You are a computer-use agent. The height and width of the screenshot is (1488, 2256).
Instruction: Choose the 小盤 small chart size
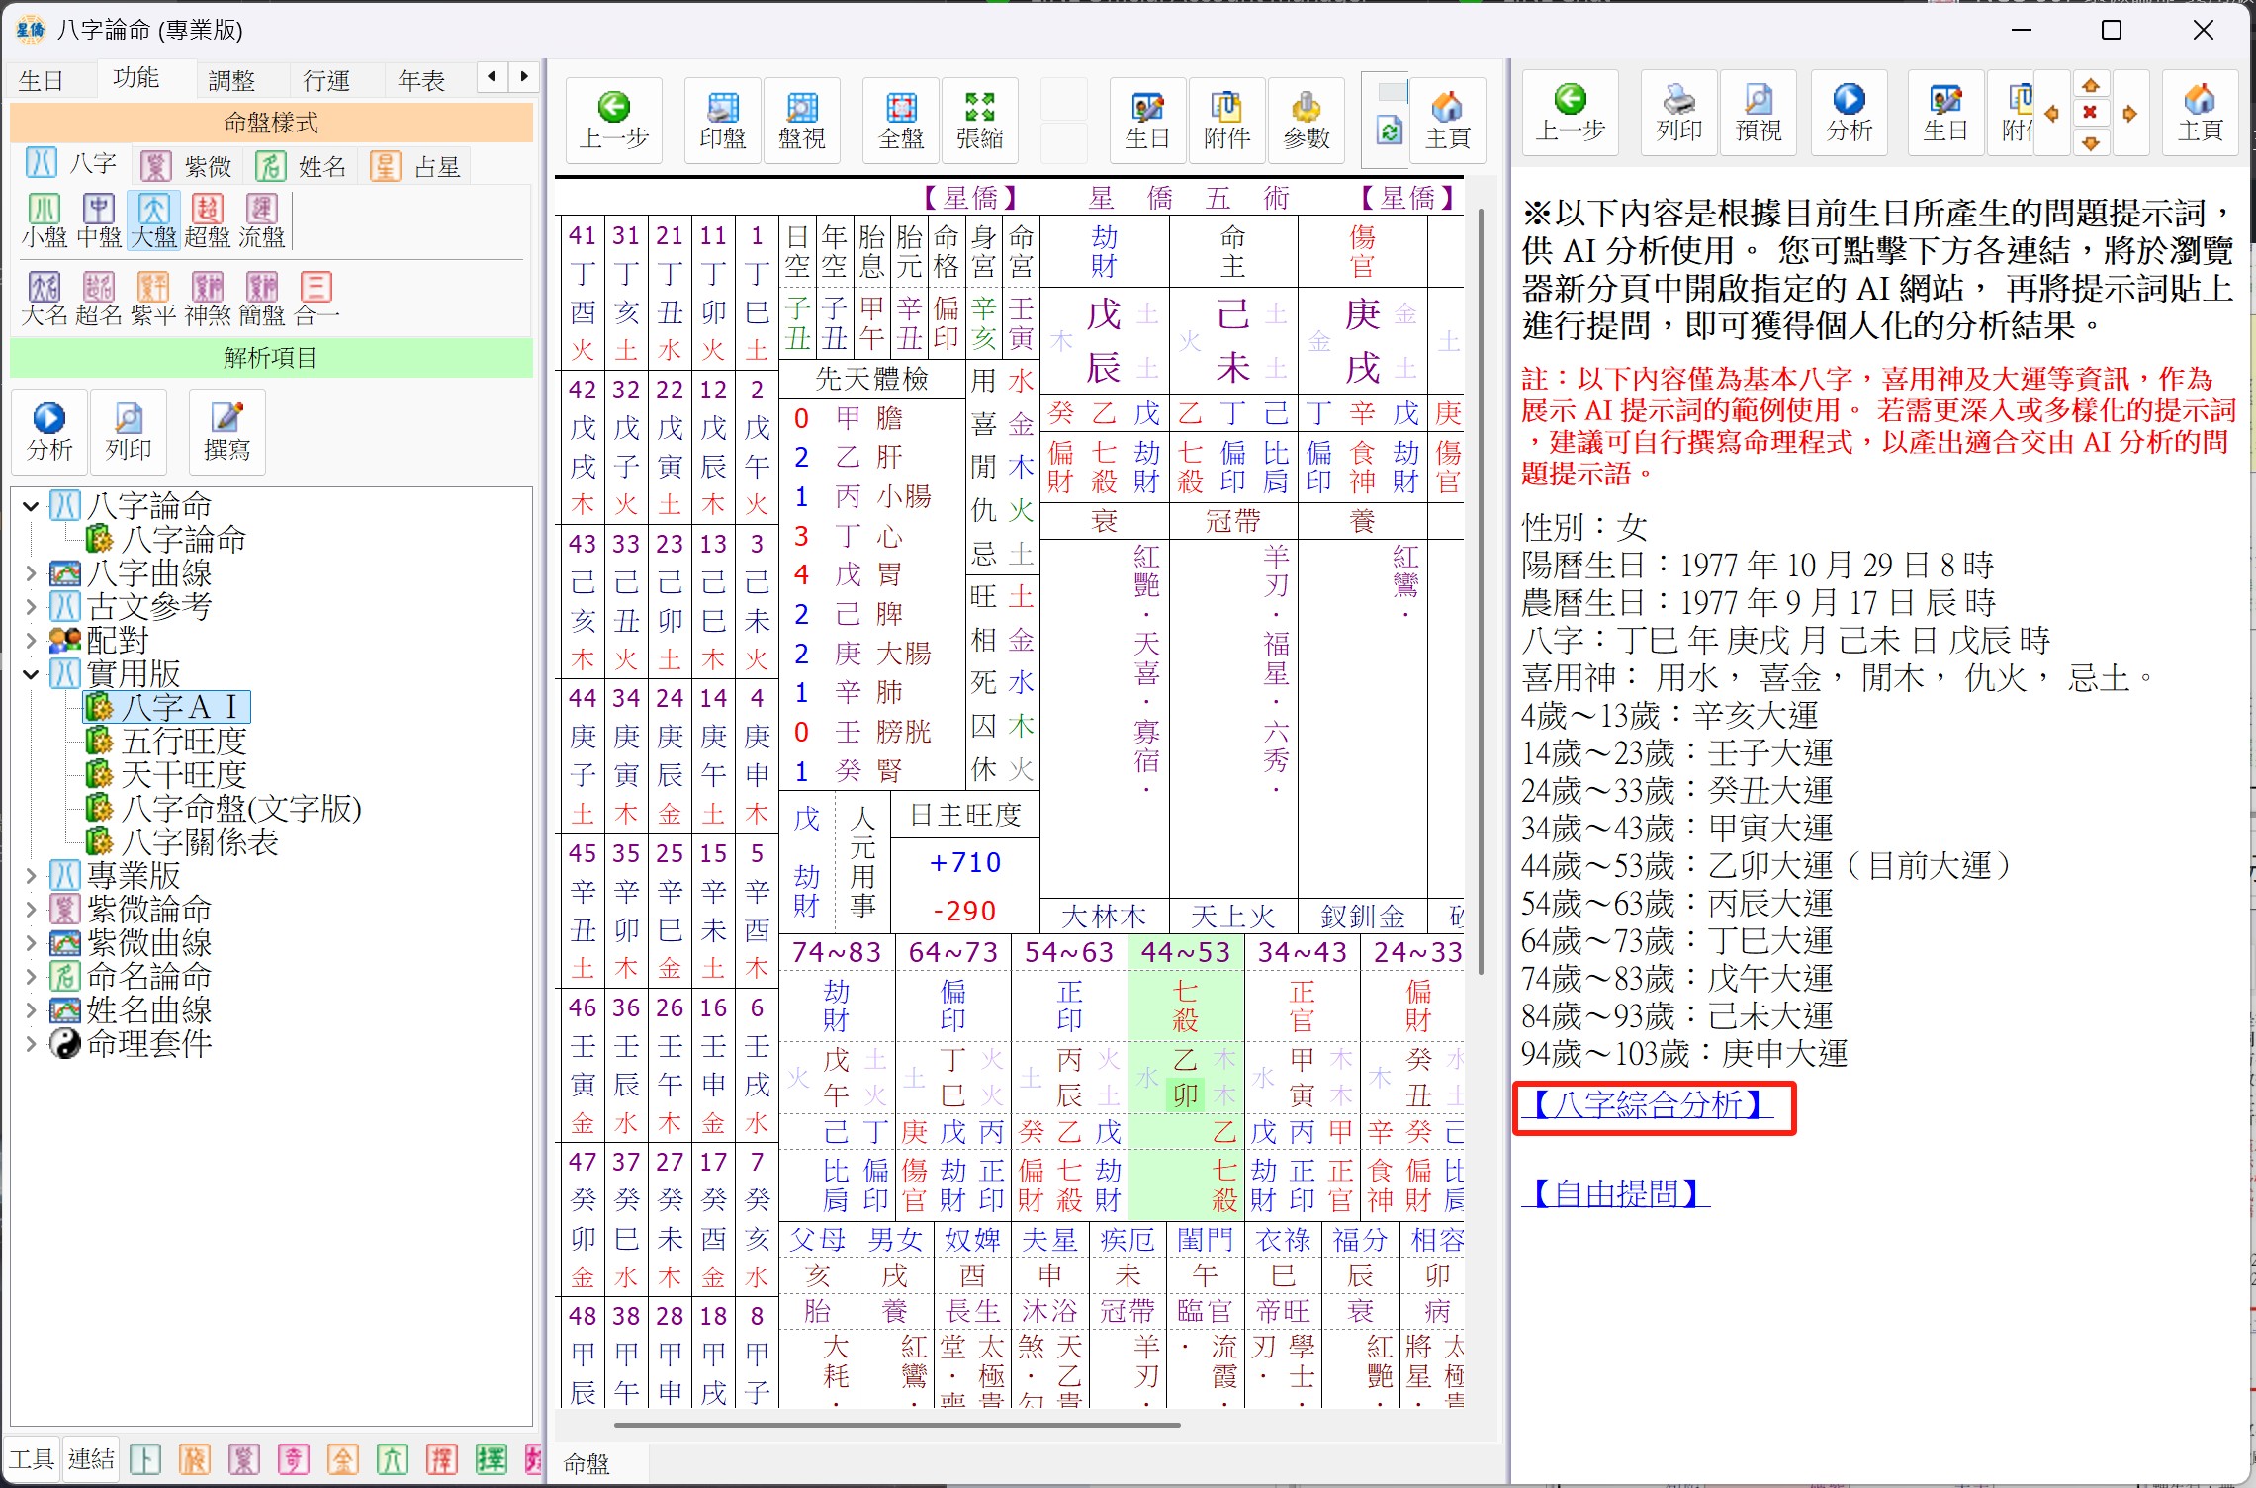point(45,219)
